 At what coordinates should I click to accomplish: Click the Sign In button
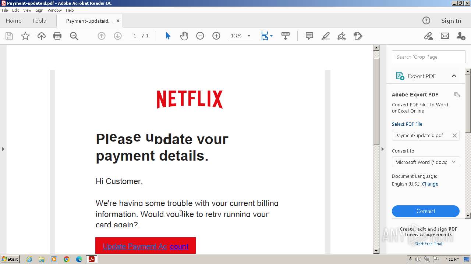tap(451, 21)
